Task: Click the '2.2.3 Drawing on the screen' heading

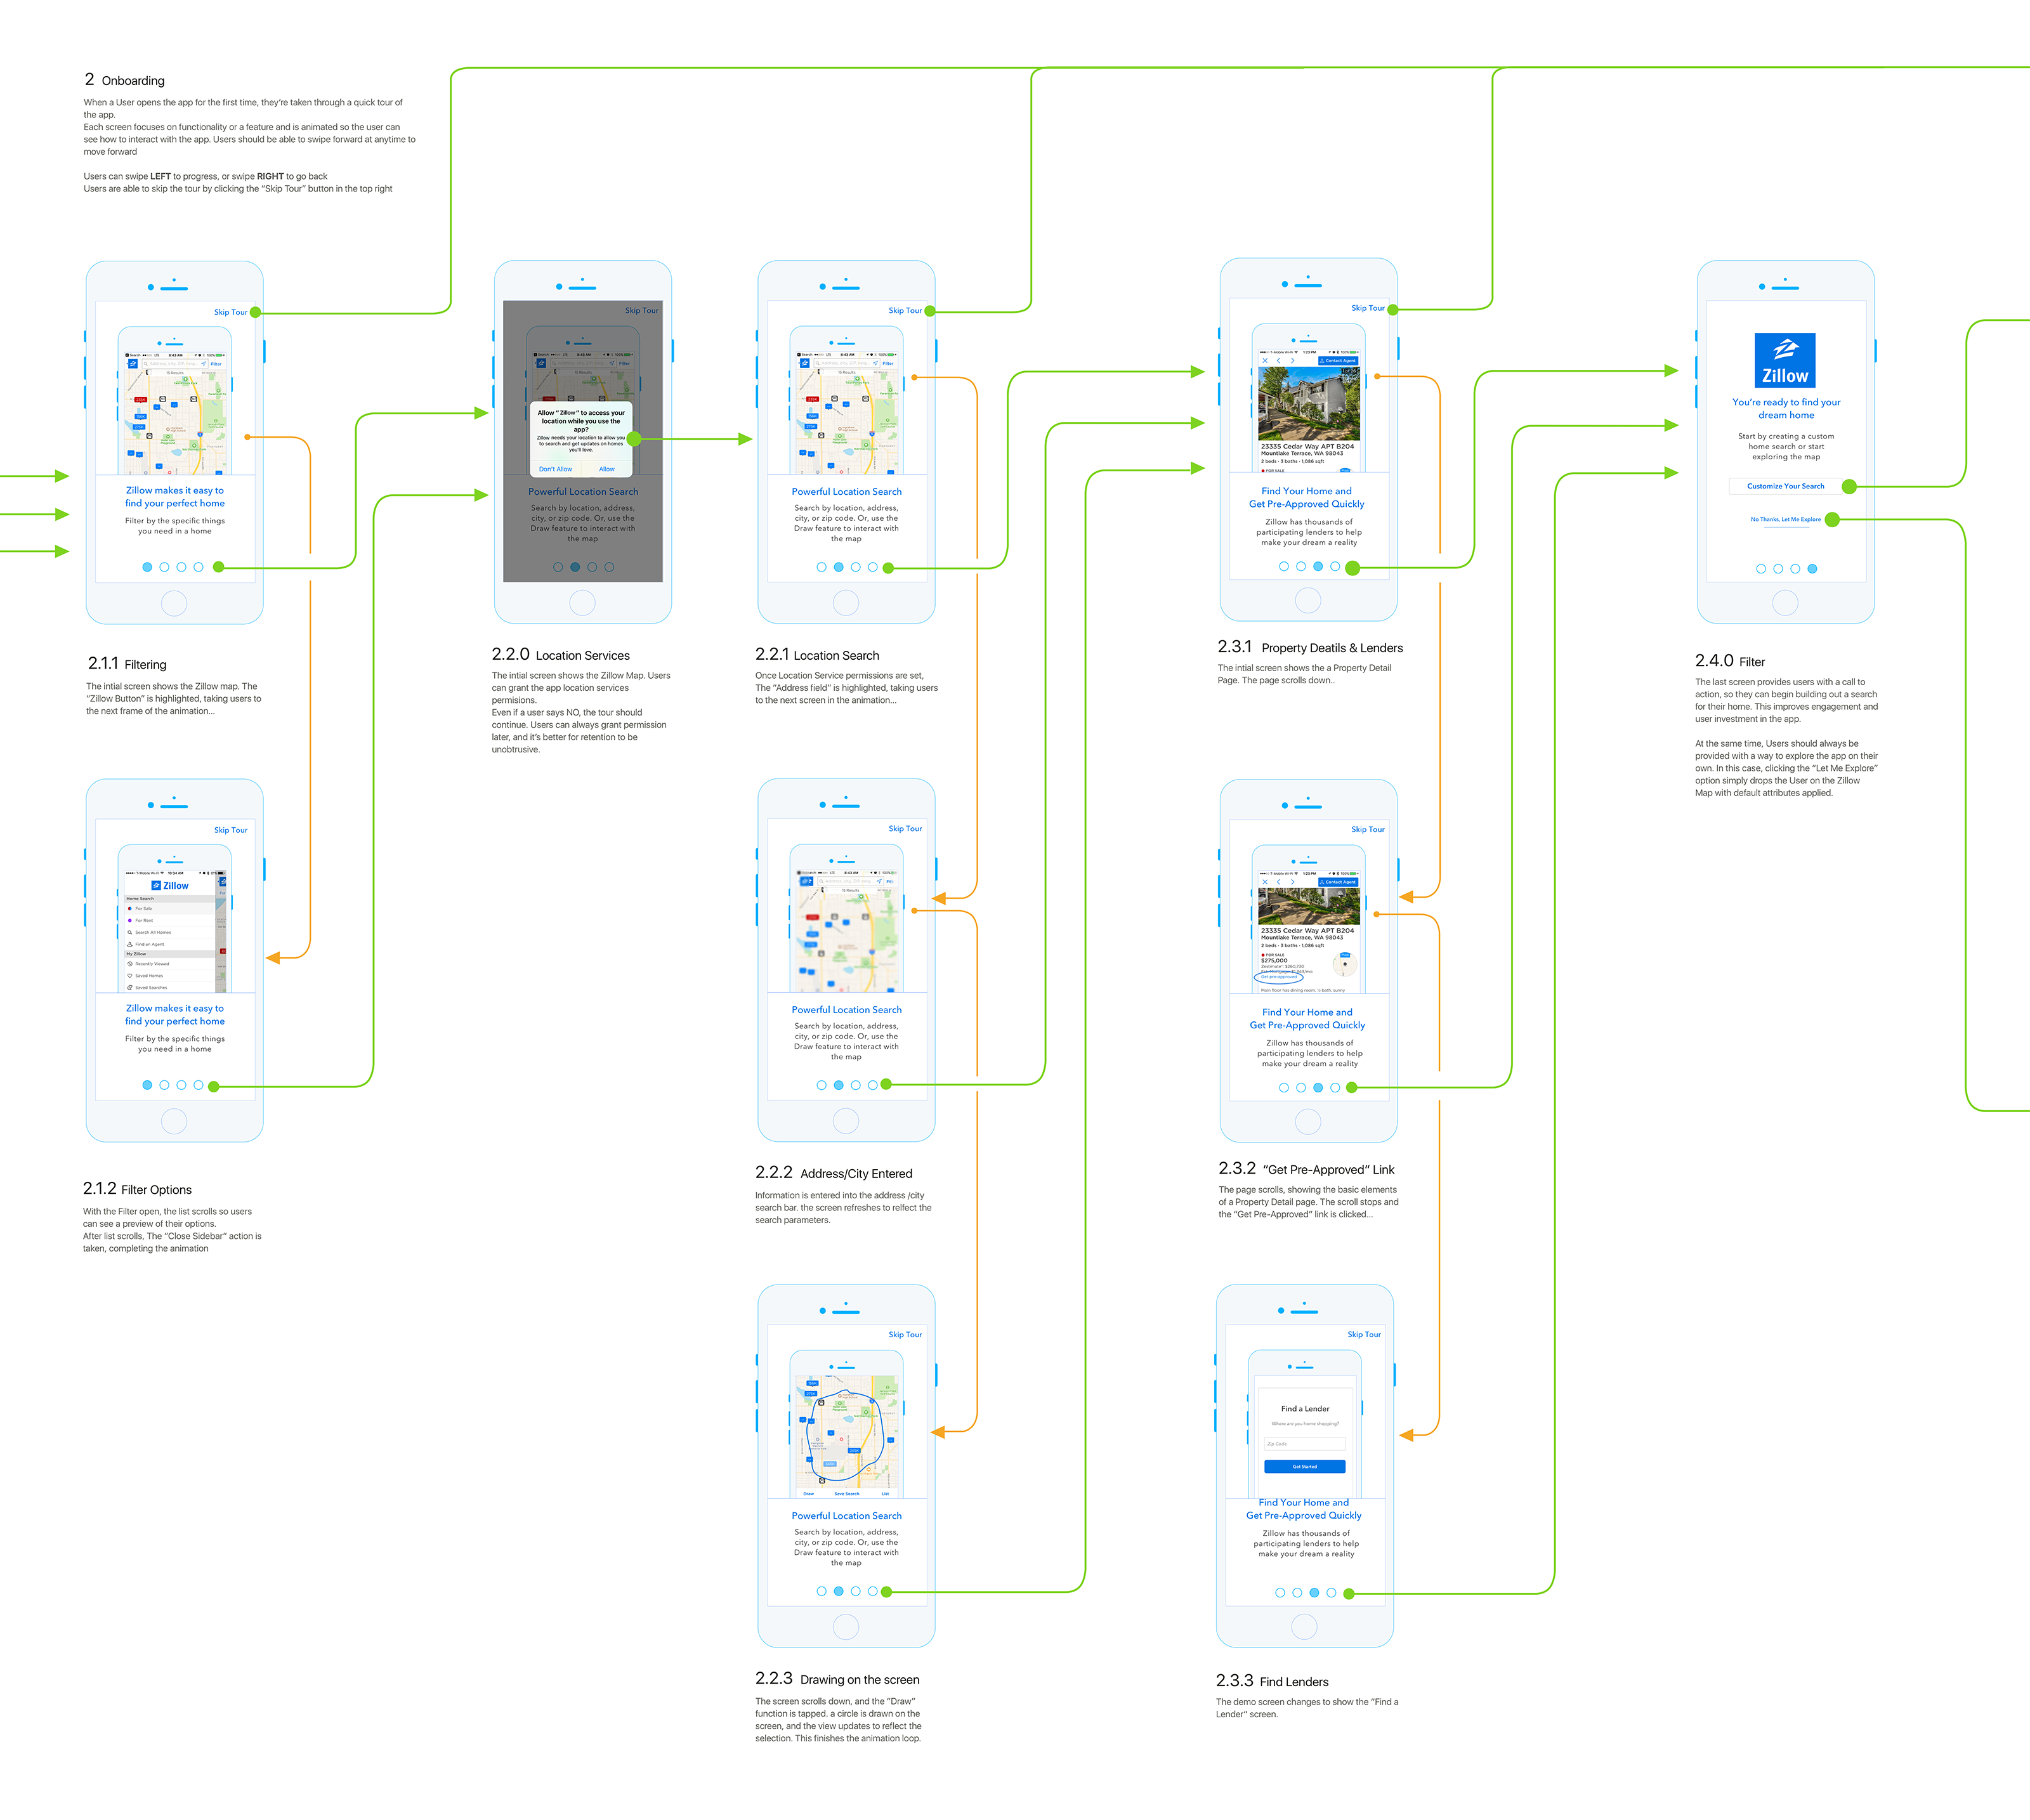Action: pos(837,1679)
